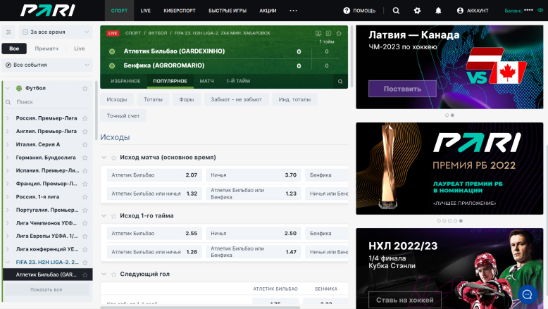
Task: Click the sidebar filter sliders icon
Action: click(x=8, y=32)
